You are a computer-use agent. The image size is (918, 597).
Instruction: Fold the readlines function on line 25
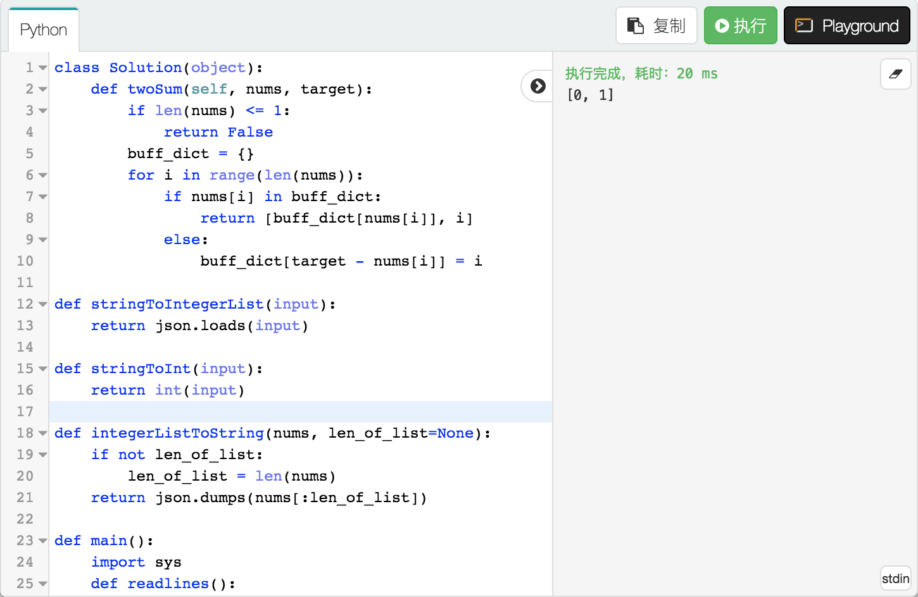tap(42, 584)
